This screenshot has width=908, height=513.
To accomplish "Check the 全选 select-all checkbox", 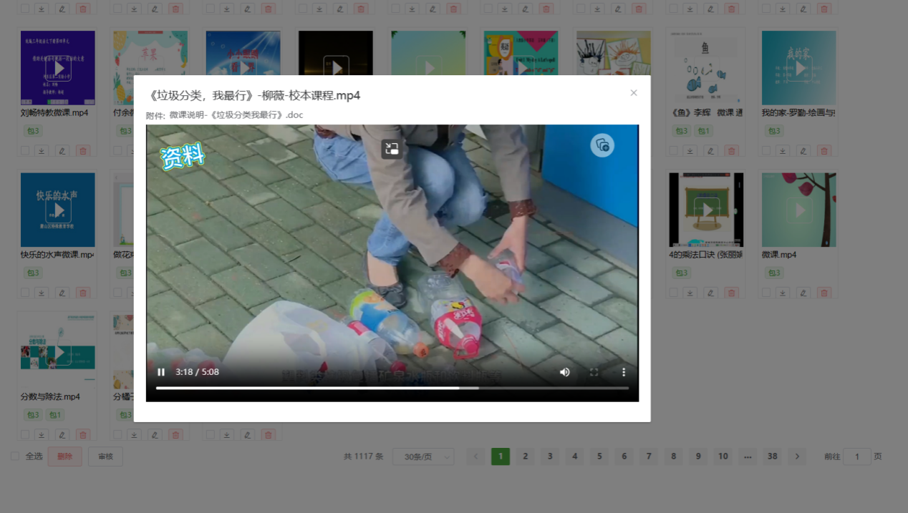I will point(15,456).
